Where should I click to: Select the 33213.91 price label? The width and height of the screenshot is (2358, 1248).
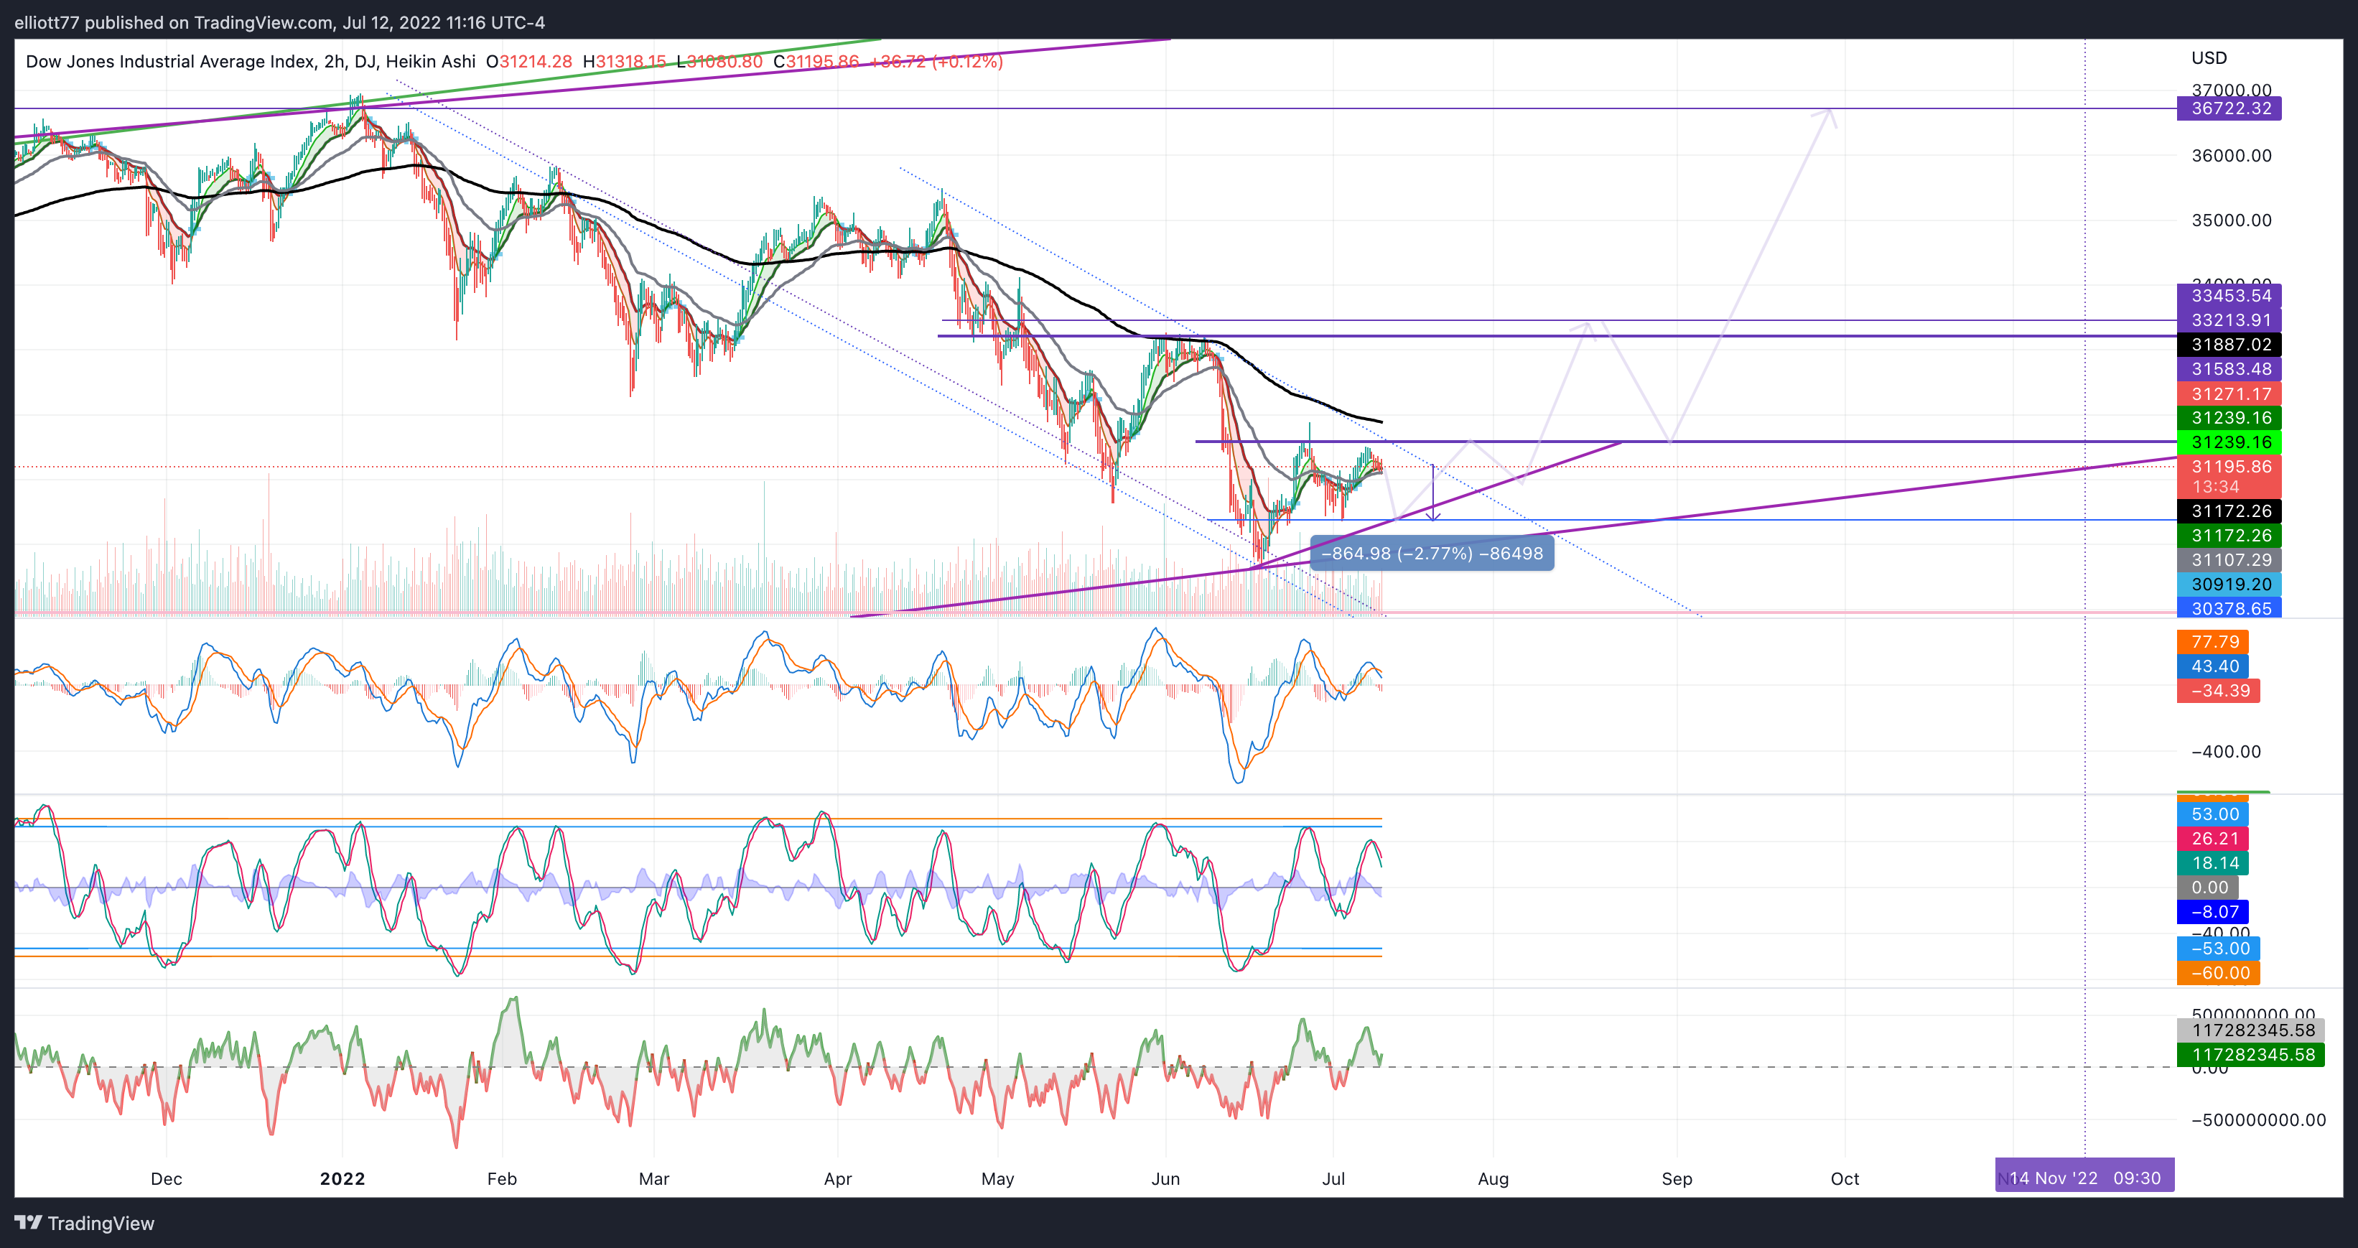(x=2229, y=320)
